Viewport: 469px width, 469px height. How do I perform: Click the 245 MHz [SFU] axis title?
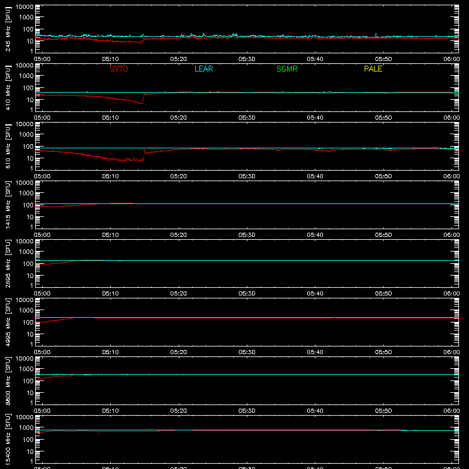8,29
